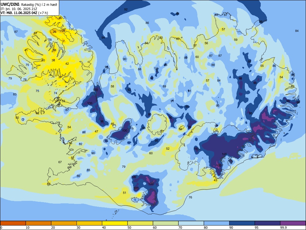Click the map value '51' in the south
Viewport: 306px width, 230px height.
click(125, 193)
